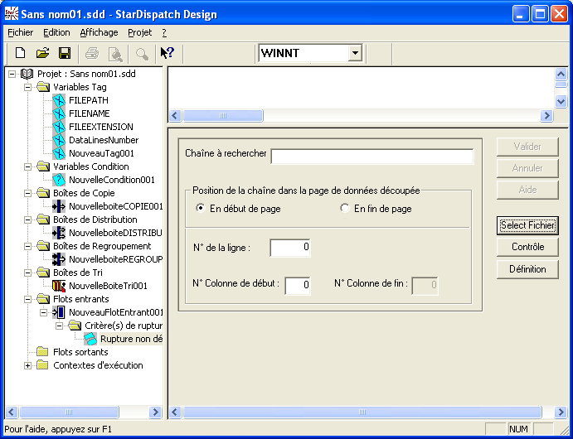Click the Open folder toolbar icon
Viewport: 573px width, 439px height.
coord(42,53)
